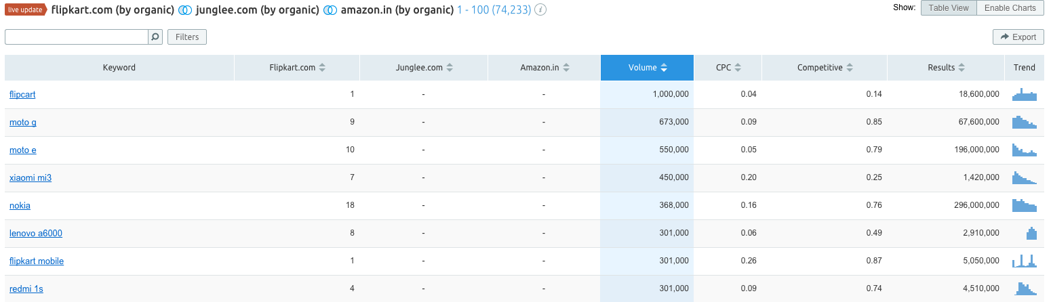Click the overlap circles icon before junglee.com
Viewport: 1051px width, 302px height.
185,10
